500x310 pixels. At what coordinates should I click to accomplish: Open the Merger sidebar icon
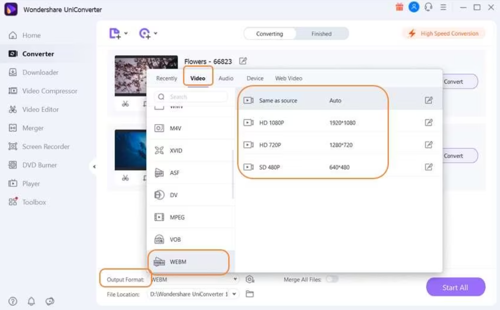tap(12, 128)
